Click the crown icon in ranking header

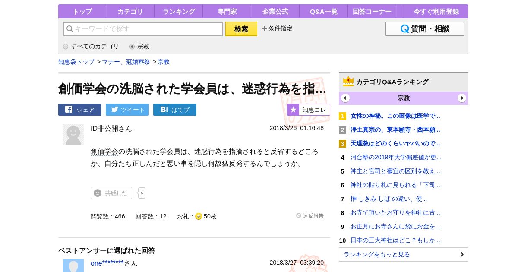[x=348, y=82]
